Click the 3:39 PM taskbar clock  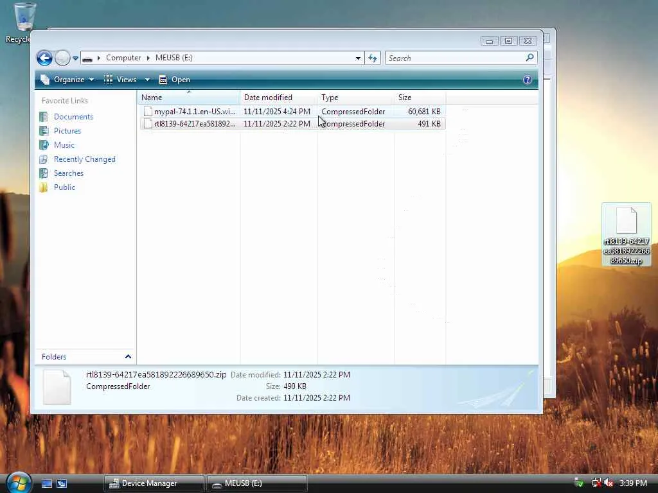[x=633, y=483]
